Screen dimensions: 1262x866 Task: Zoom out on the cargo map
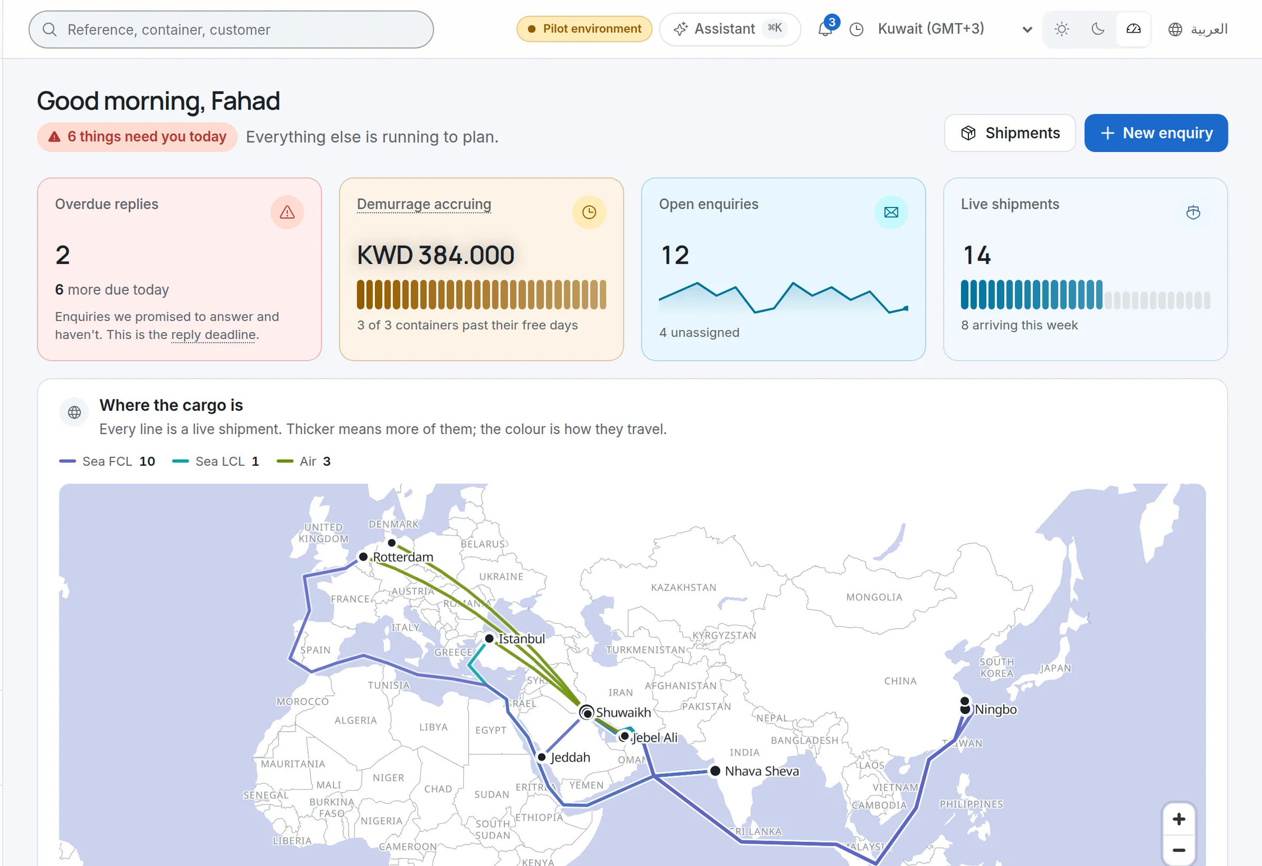(x=1179, y=850)
